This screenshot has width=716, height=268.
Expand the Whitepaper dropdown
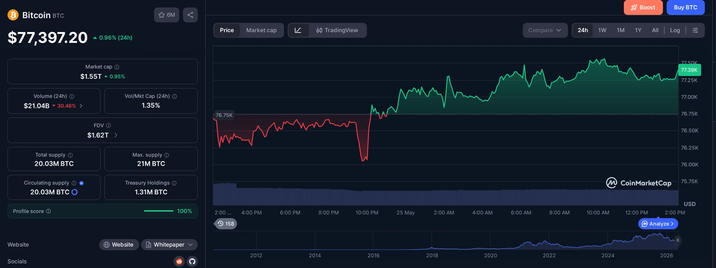point(169,244)
